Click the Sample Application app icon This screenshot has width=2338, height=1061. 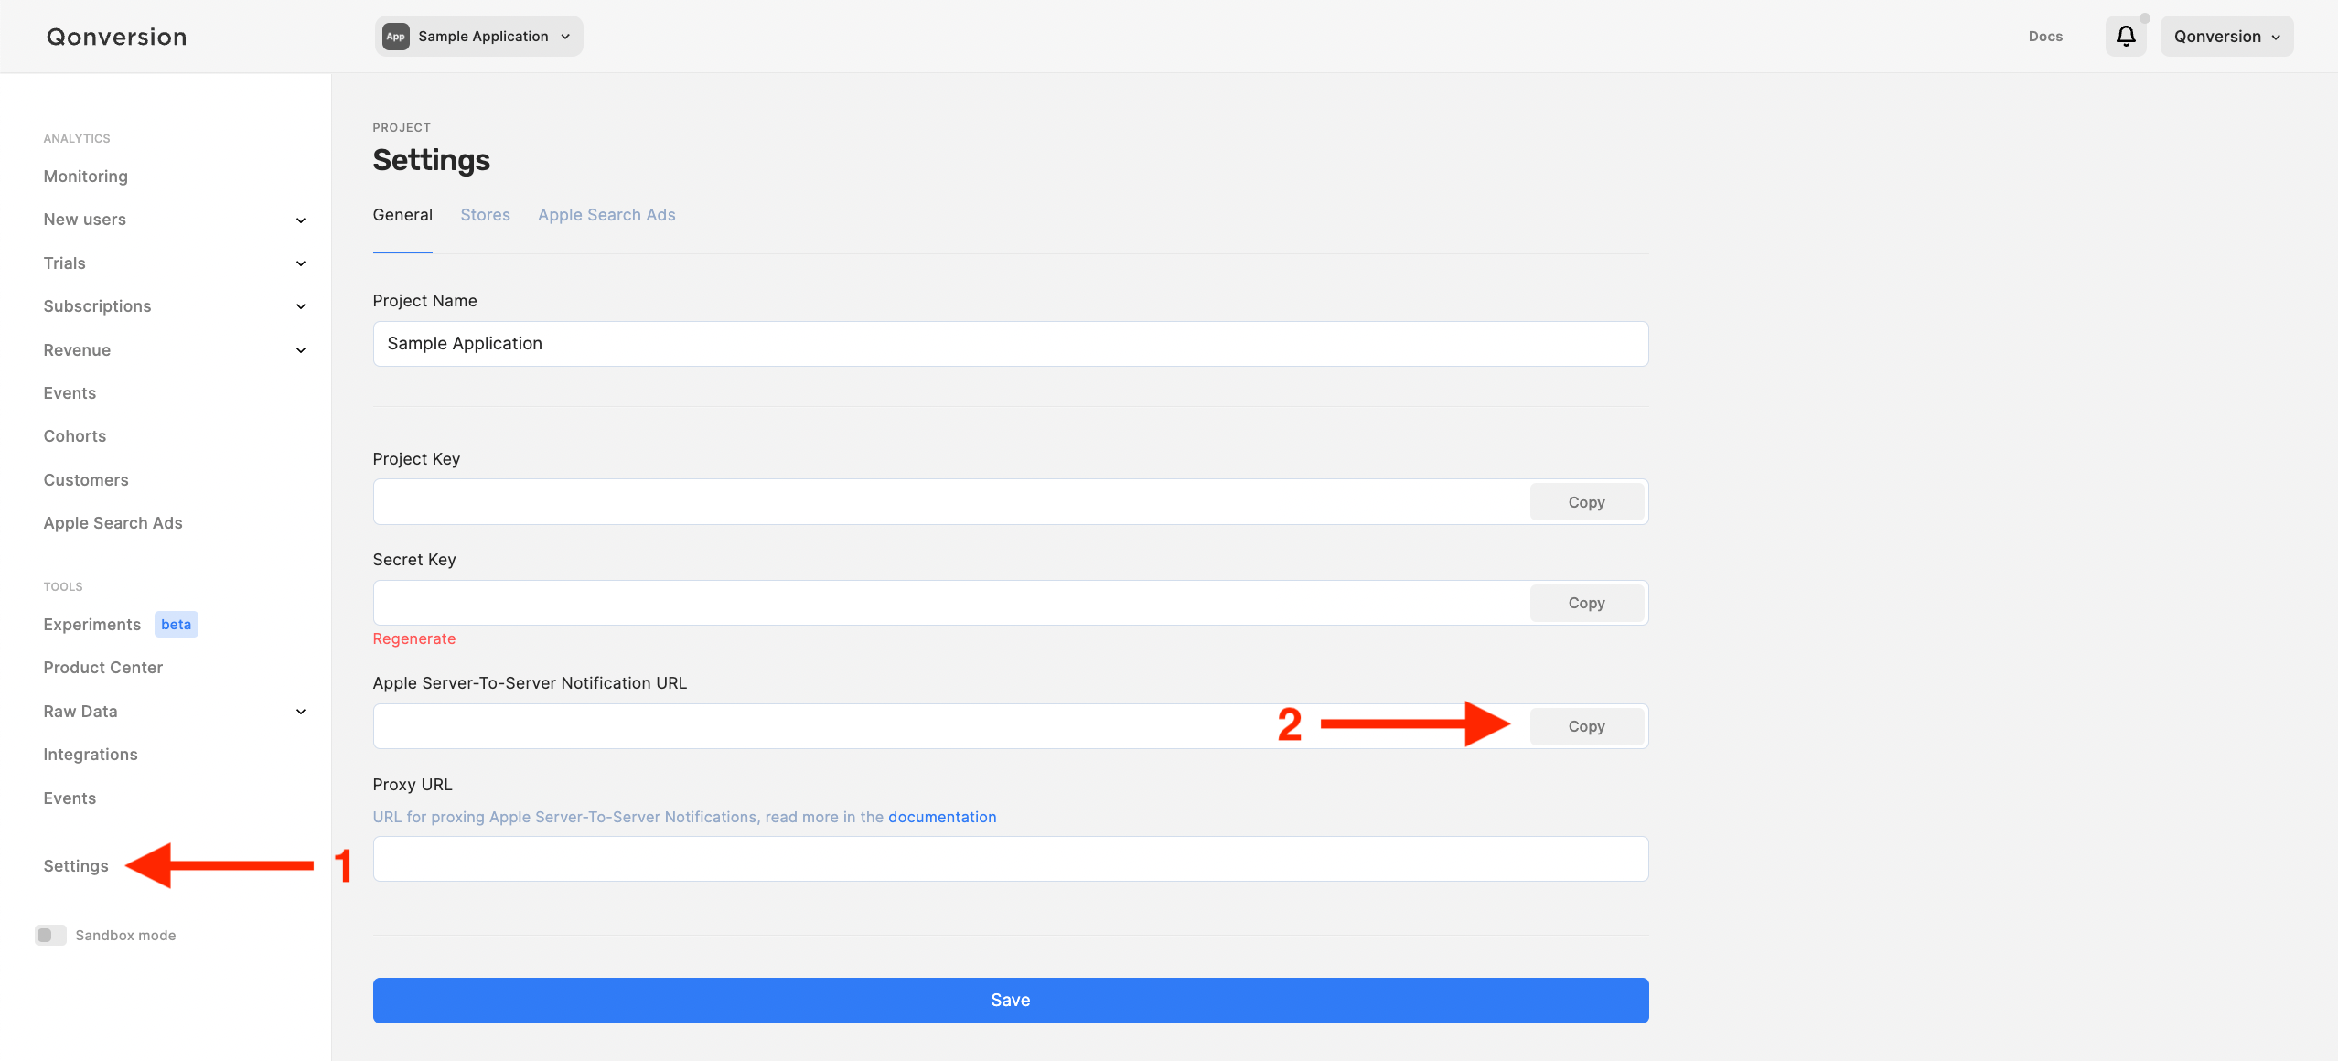coord(395,37)
